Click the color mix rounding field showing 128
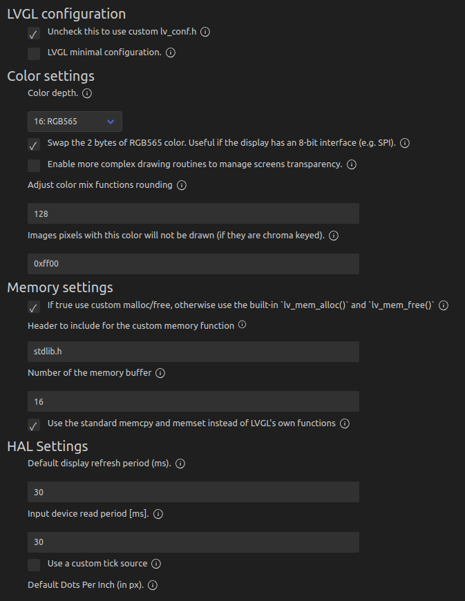465x601 pixels. (193, 213)
